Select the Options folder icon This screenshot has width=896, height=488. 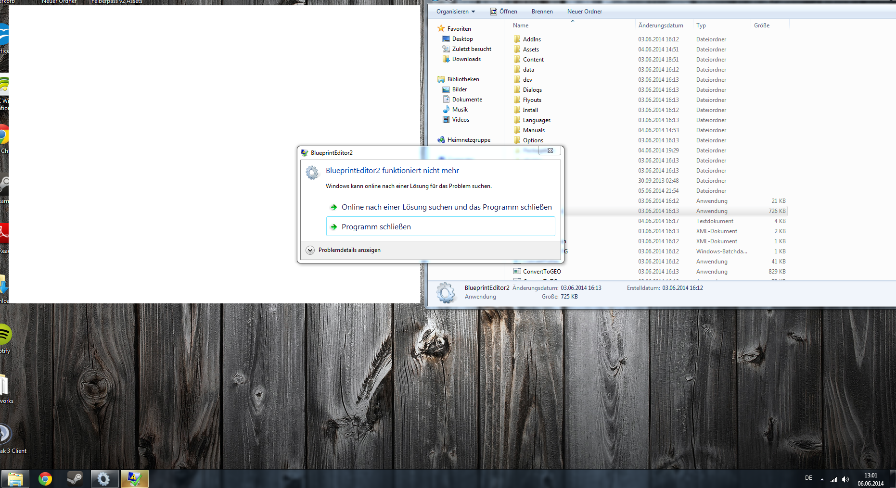tap(517, 140)
